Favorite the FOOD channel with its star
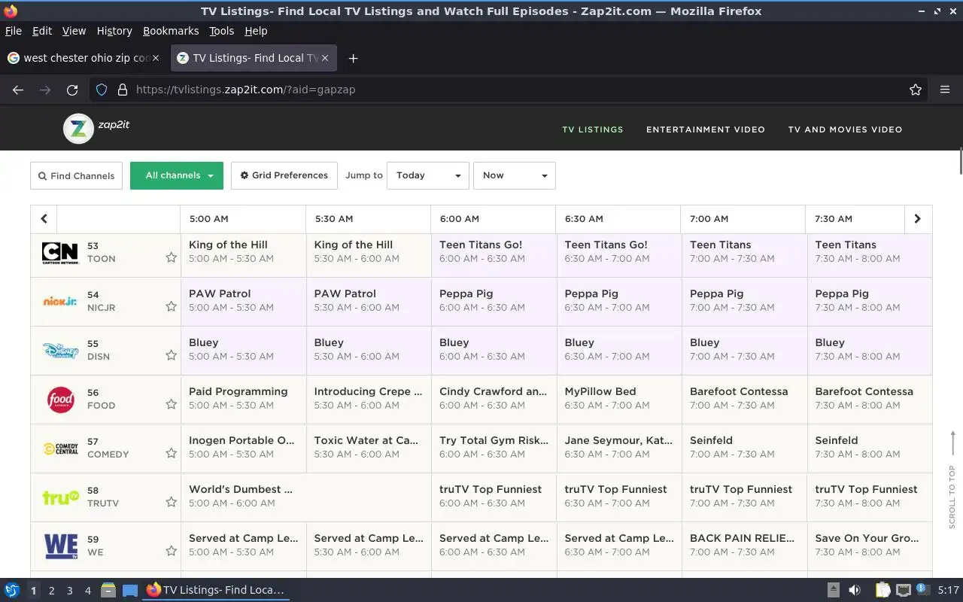This screenshot has height=602, width=963. 171,404
